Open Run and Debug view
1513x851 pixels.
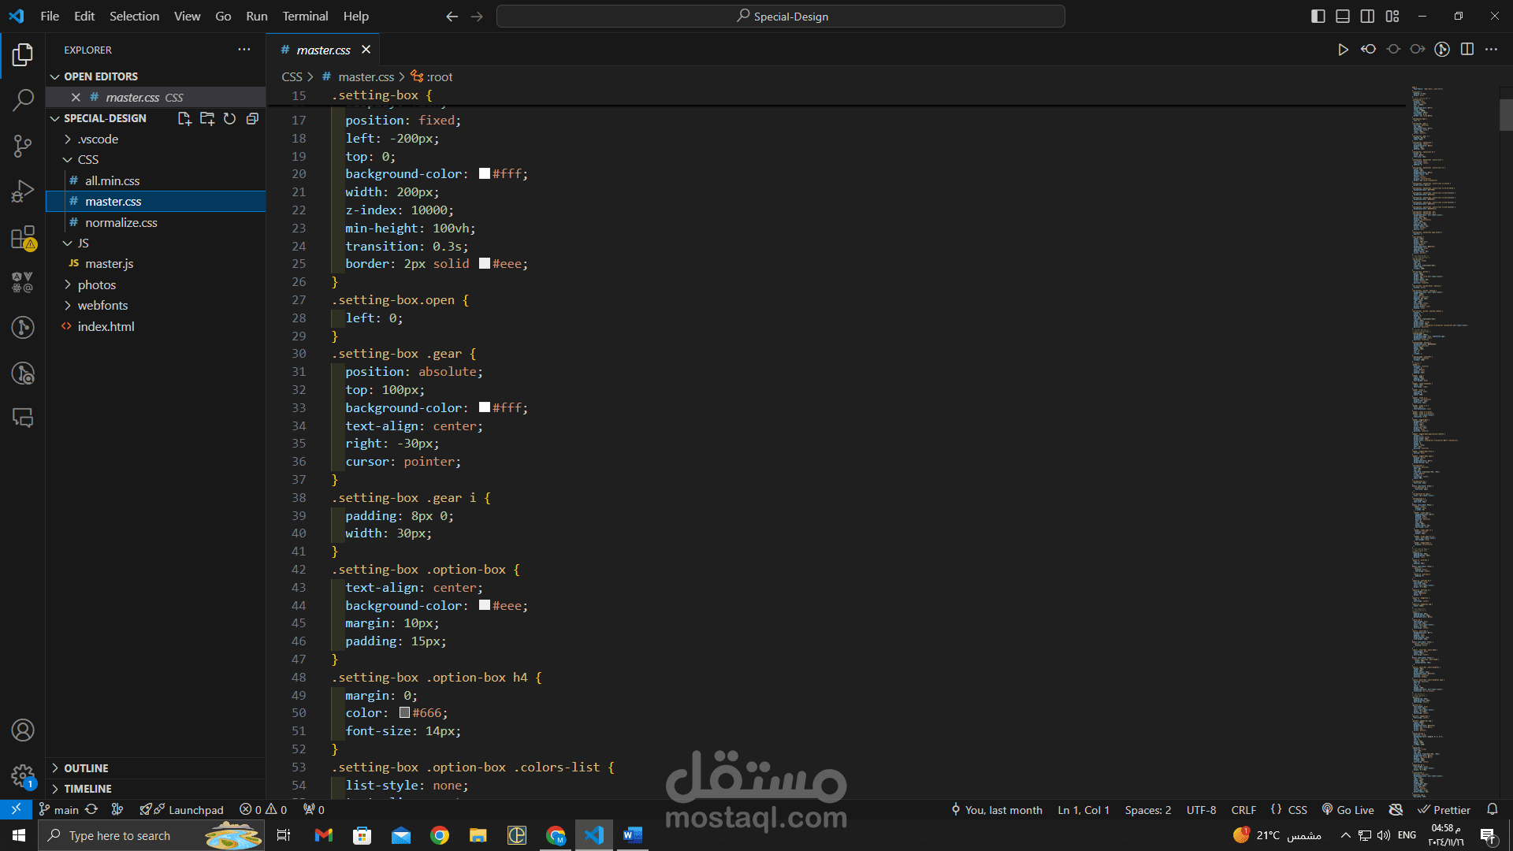(23, 191)
